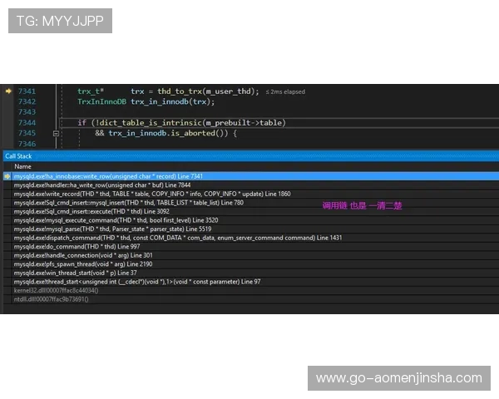This screenshot has height=399, width=499.
Task: Select the greyed kernel32.dll stack frame
Action: tap(56, 290)
